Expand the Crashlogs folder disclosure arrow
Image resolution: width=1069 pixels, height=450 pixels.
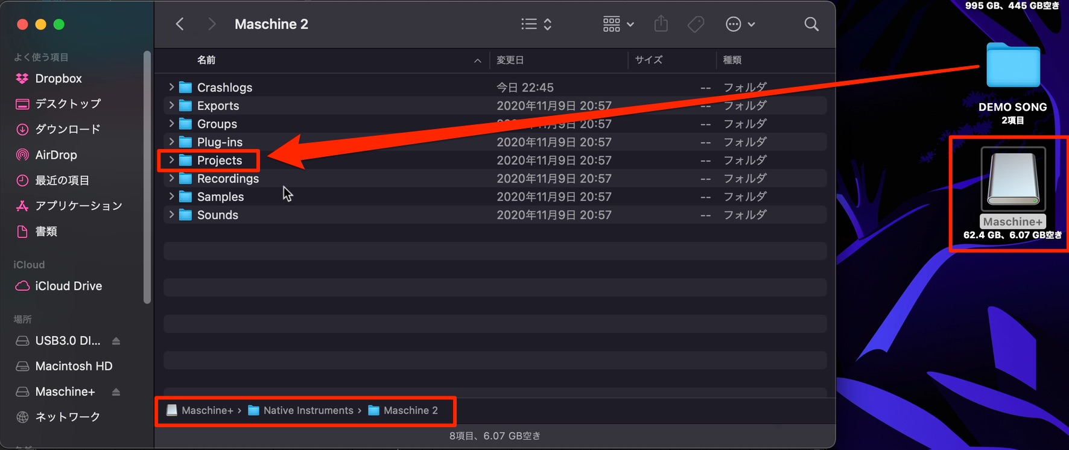click(x=171, y=87)
